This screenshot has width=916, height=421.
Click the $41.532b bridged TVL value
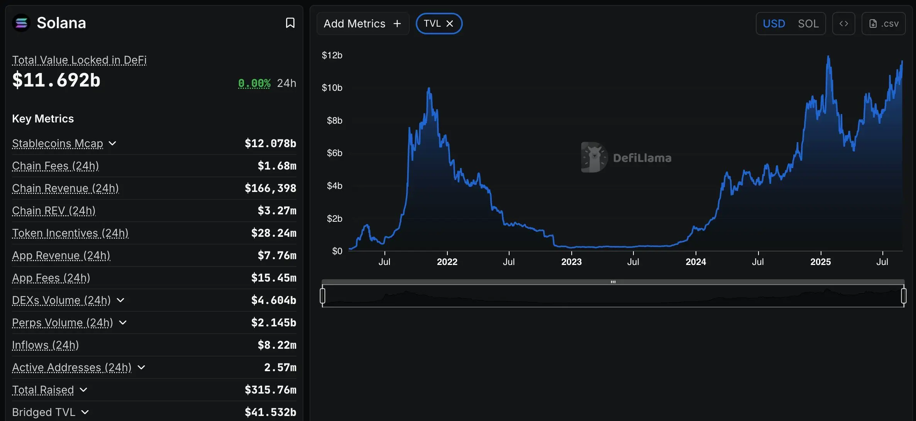coord(270,412)
